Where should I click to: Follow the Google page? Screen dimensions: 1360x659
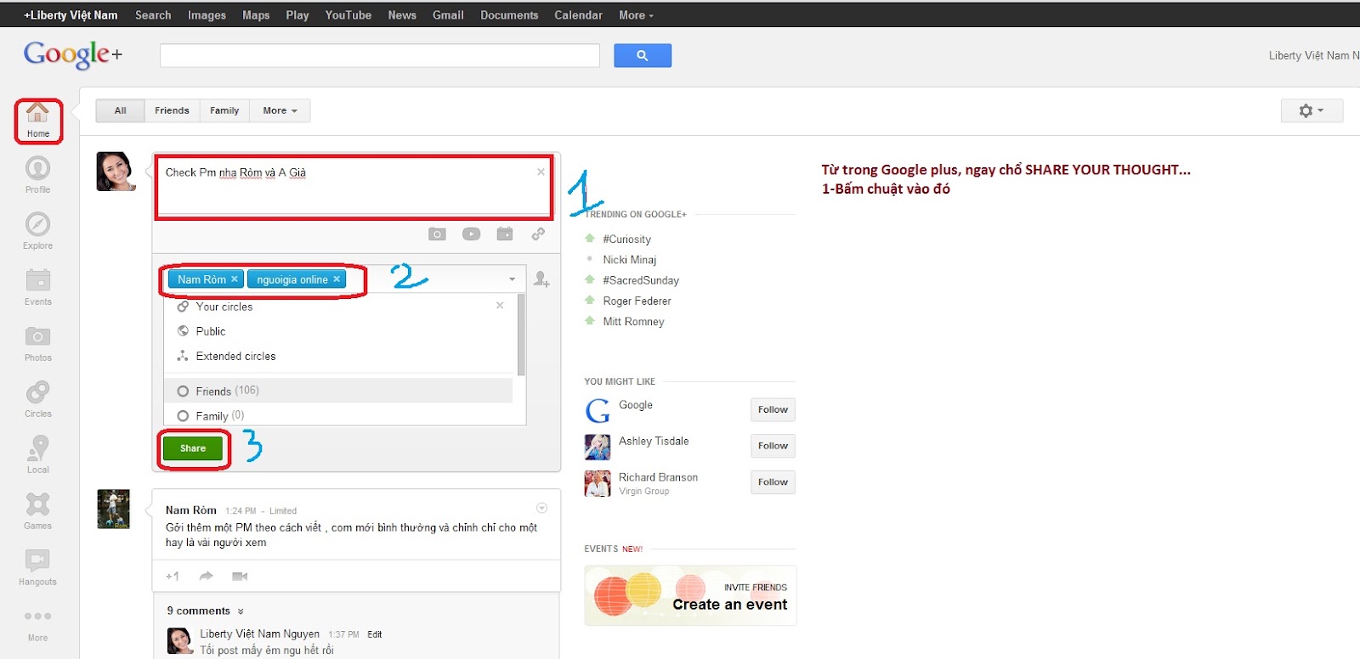(x=773, y=409)
